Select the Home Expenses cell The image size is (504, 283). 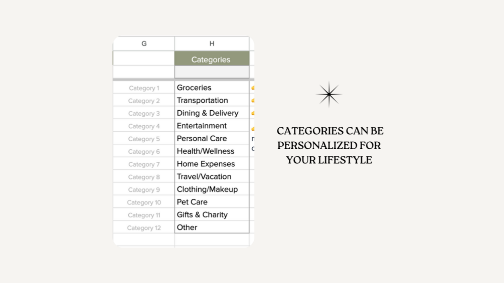click(x=211, y=164)
